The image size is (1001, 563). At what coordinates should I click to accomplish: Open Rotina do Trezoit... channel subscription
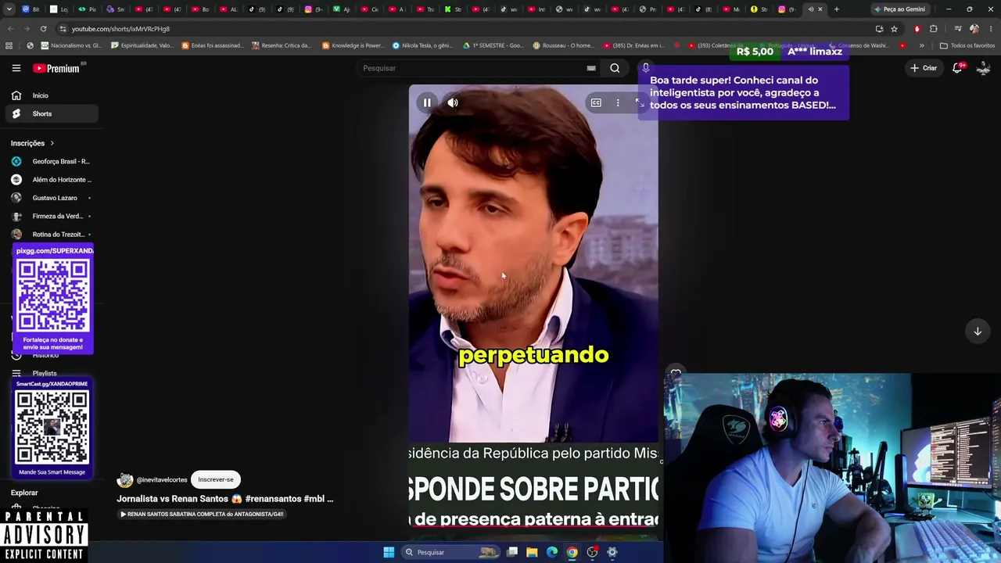tap(52, 235)
